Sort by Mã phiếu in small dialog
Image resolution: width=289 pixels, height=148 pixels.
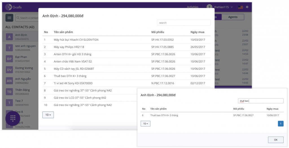(238, 109)
